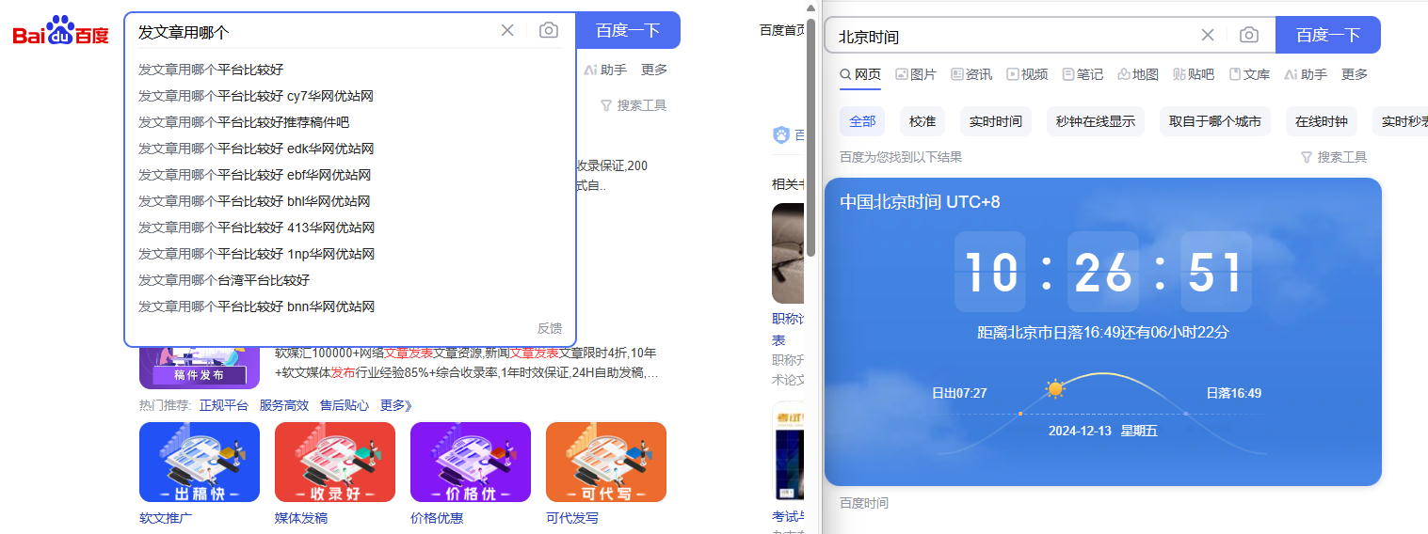Switch to 资讯 tab in right window
The width and height of the screenshot is (1428, 534).
coord(971,74)
